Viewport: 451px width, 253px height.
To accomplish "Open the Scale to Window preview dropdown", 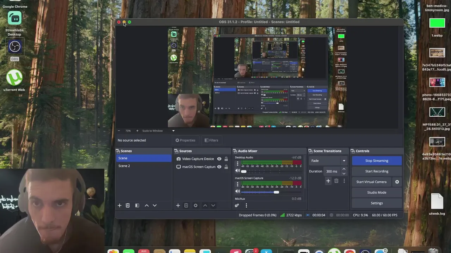I will tap(158, 131).
